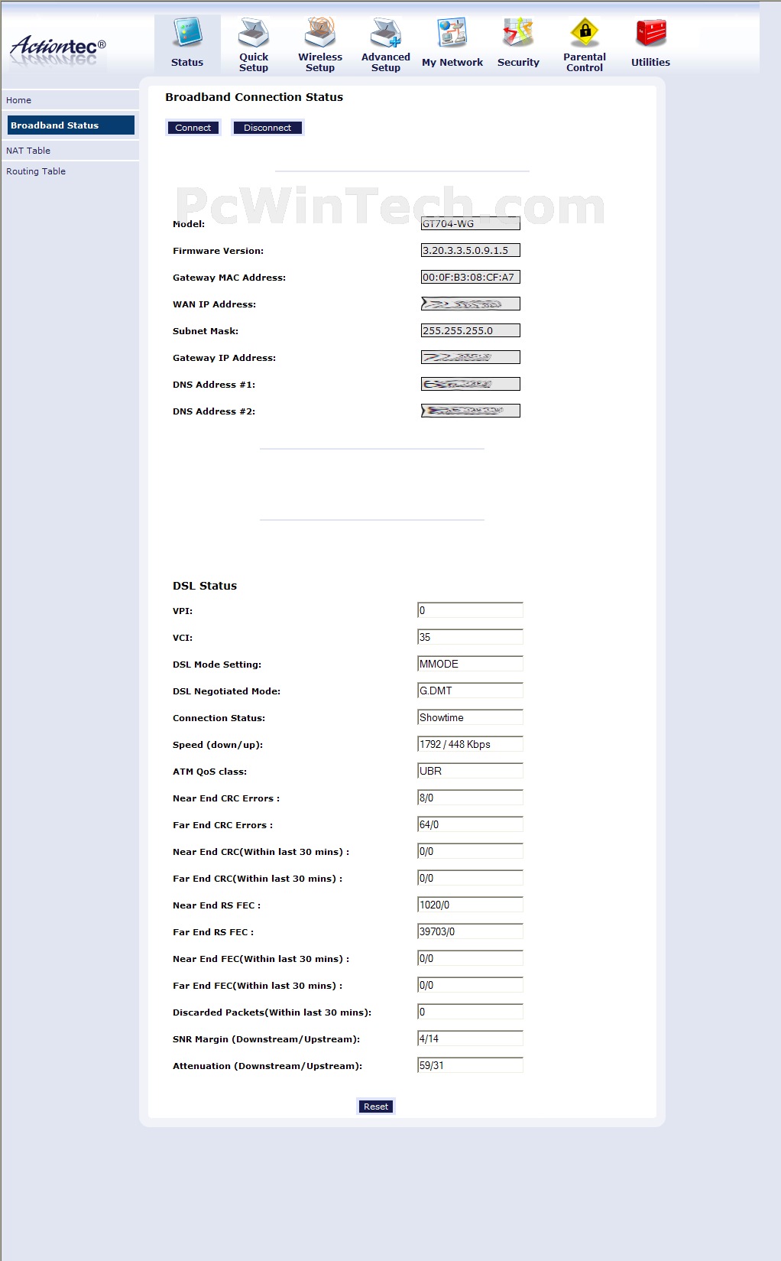
Task: Click the Far End RS FEC field
Action: (x=470, y=931)
